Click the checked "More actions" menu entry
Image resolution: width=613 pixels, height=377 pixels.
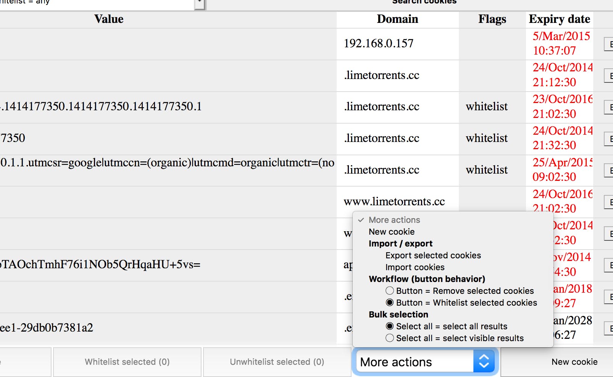point(394,220)
